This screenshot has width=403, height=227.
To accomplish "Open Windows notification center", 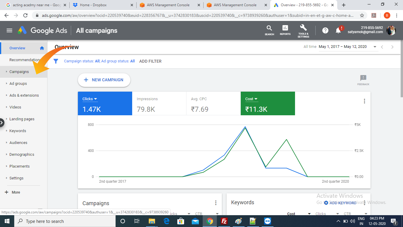I will [394, 221].
